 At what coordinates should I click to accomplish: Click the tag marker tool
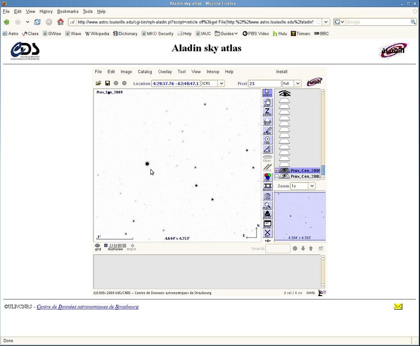click(267, 140)
